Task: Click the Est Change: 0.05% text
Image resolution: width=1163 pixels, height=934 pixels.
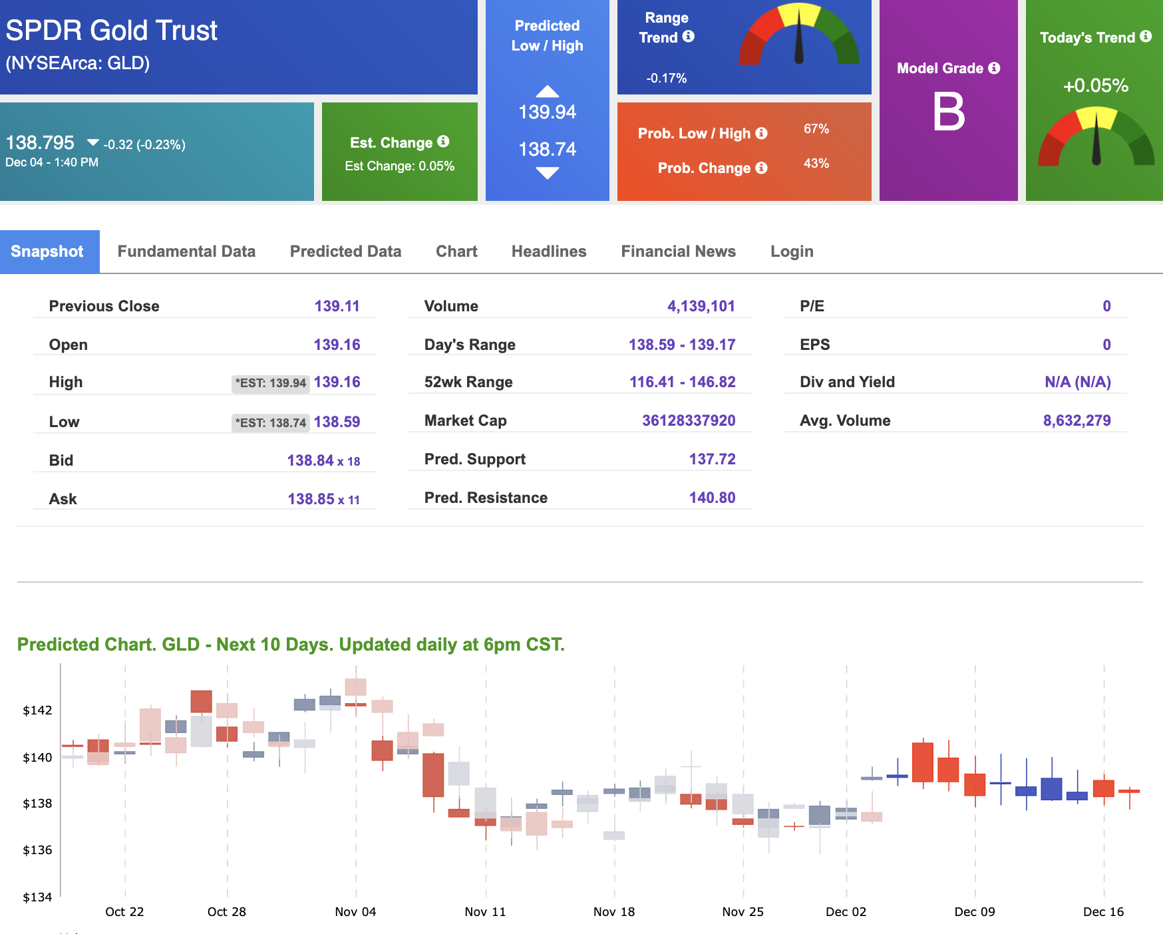Action: click(x=400, y=166)
